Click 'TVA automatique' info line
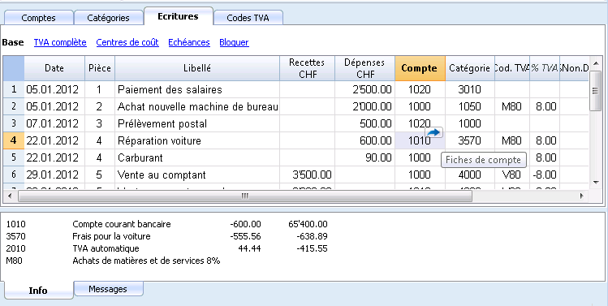608x306 pixels. (106, 248)
